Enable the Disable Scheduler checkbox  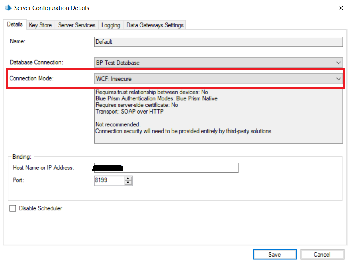click(13, 208)
